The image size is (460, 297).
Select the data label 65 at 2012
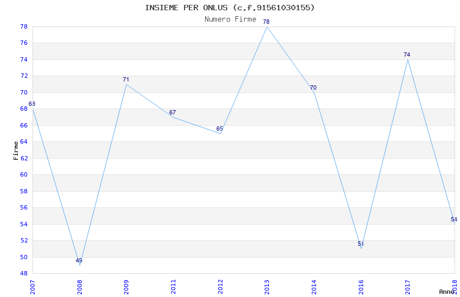(x=219, y=129)
